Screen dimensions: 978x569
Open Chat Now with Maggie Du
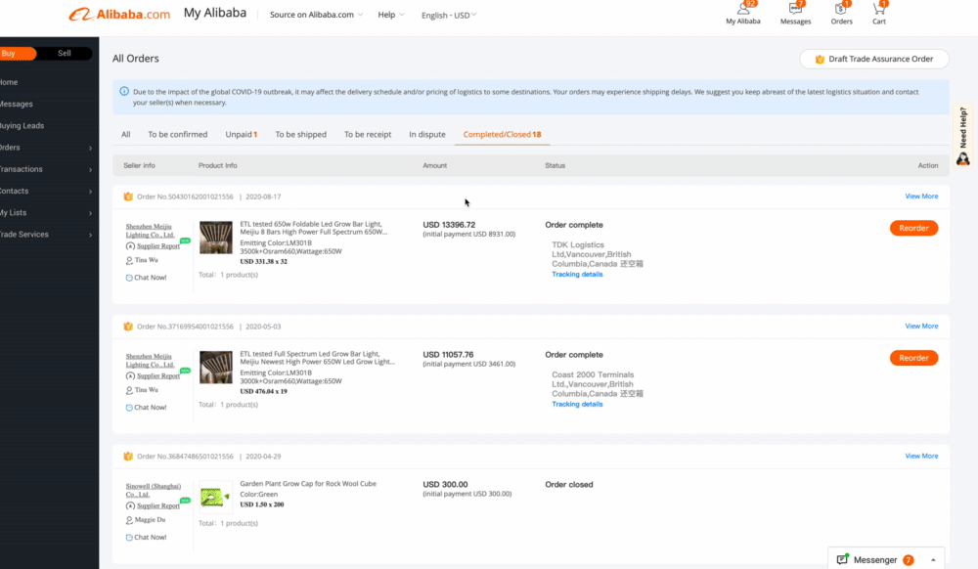(x=146, y=537)
